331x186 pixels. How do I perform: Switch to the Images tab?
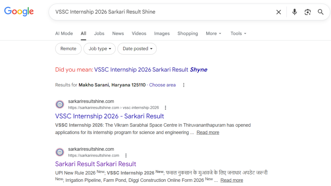click(162, 34)
